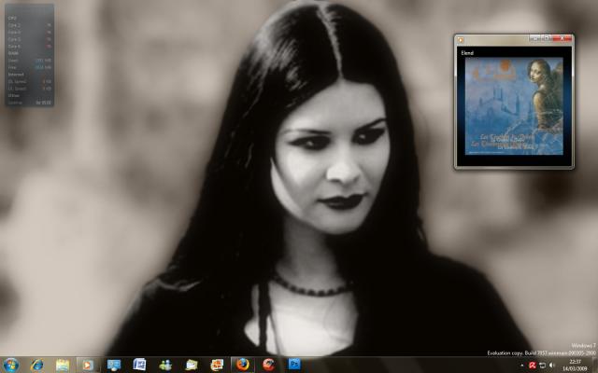The height and width of the screenshot is (373, 598).
Task: Click the Elend album art cover
Action: [x=512, y=105]
